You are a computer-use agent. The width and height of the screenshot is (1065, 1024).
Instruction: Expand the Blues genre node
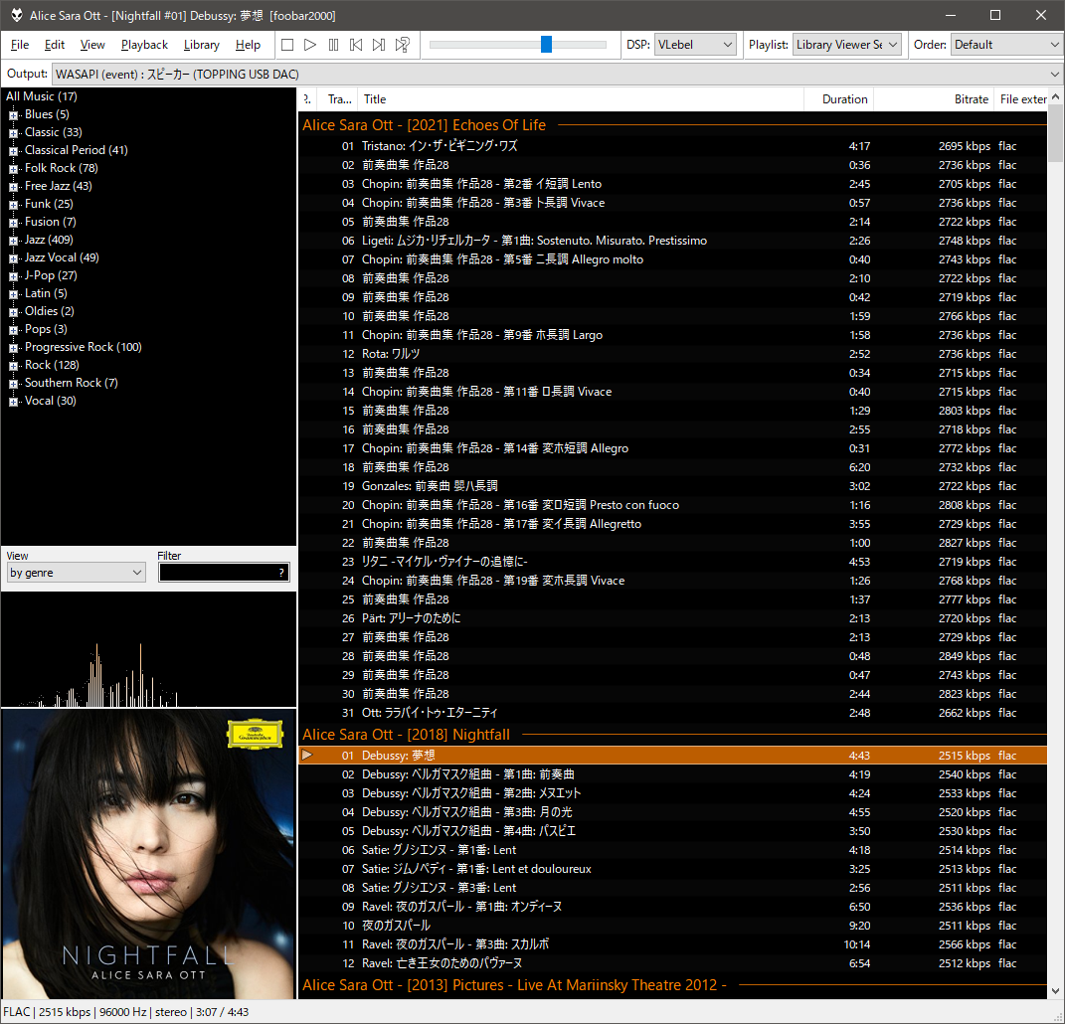(x=13, y=115)
